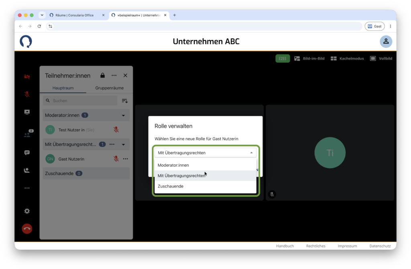Open screen sharing from the sidebar
The image size is (411, 269).
(x=27, y=112)
